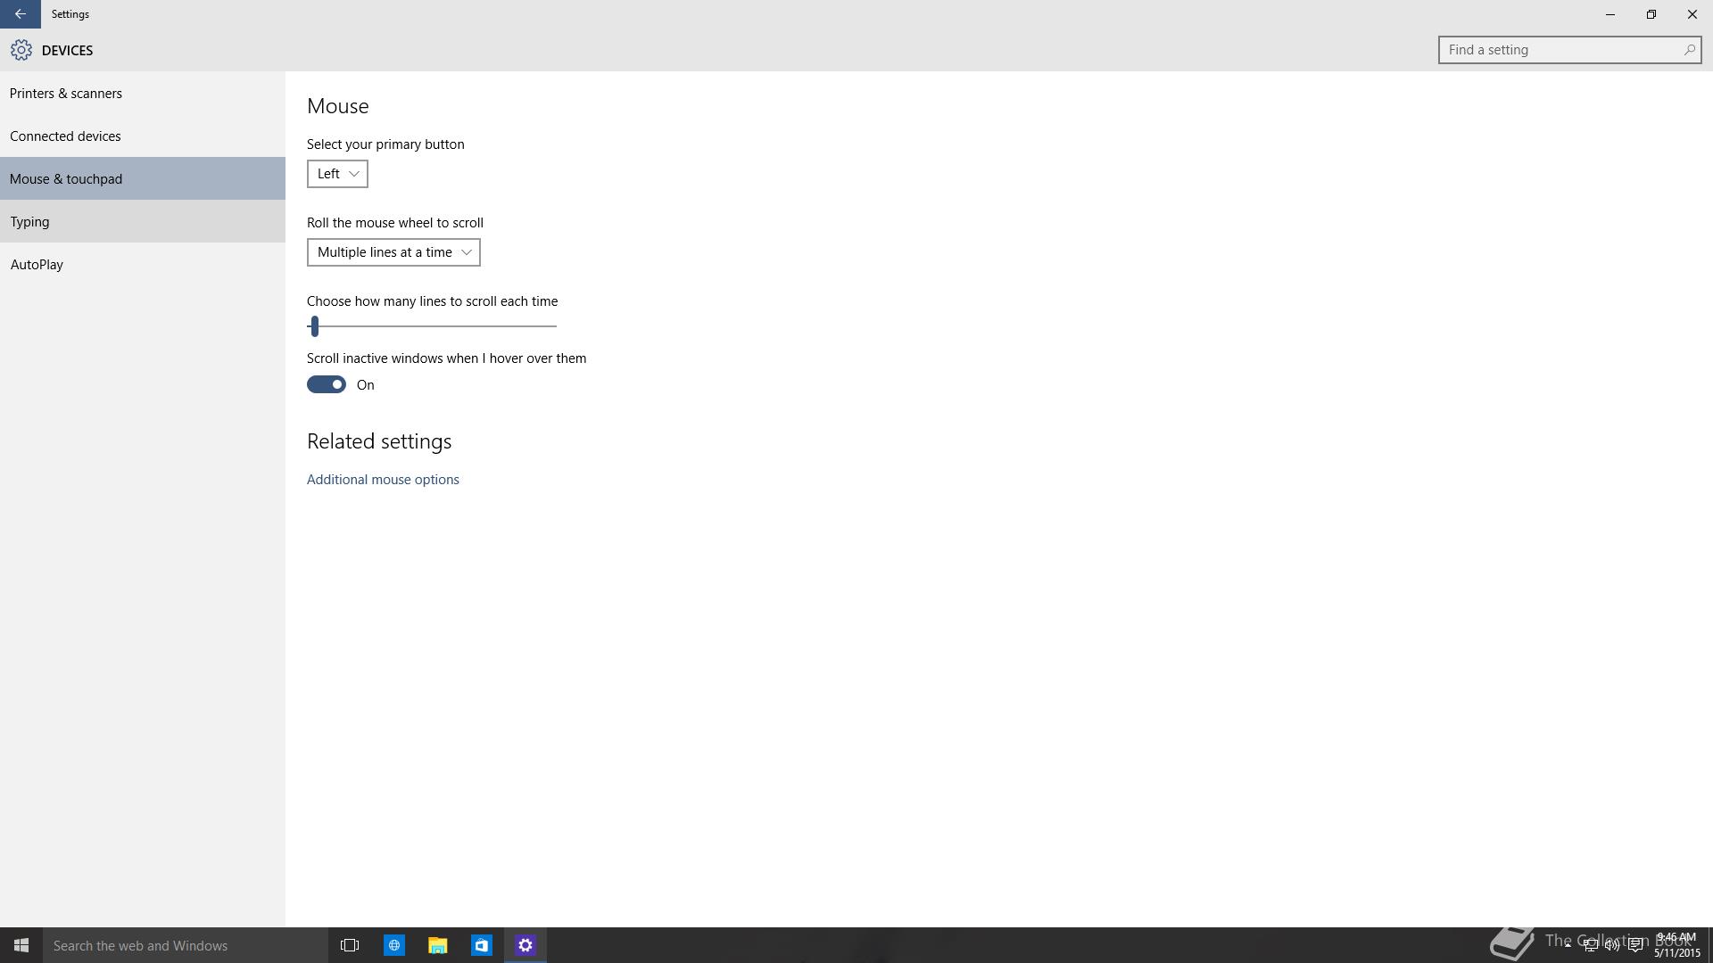The height and width of the screenshot is (963, 1713).
Task: Click the lines-to-scroll slider thumb
Action: click(314, 326)
